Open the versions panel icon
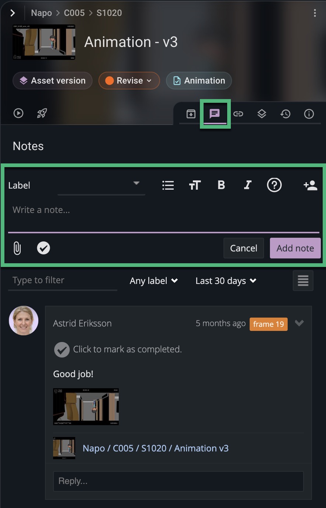The image size is (326, 508). click(262, 114)
